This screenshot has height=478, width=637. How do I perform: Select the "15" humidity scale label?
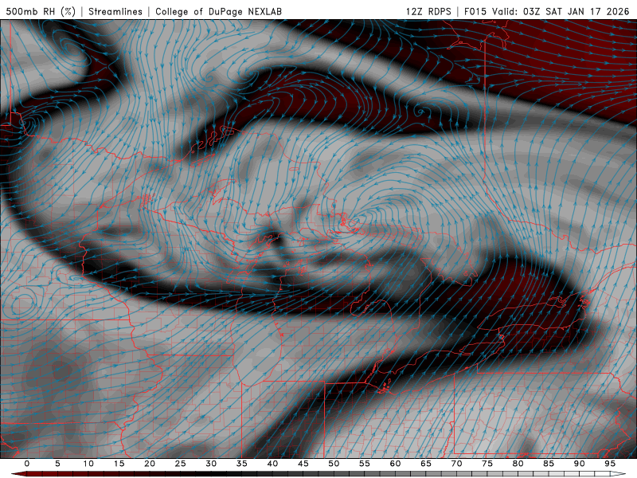[119, 464]
